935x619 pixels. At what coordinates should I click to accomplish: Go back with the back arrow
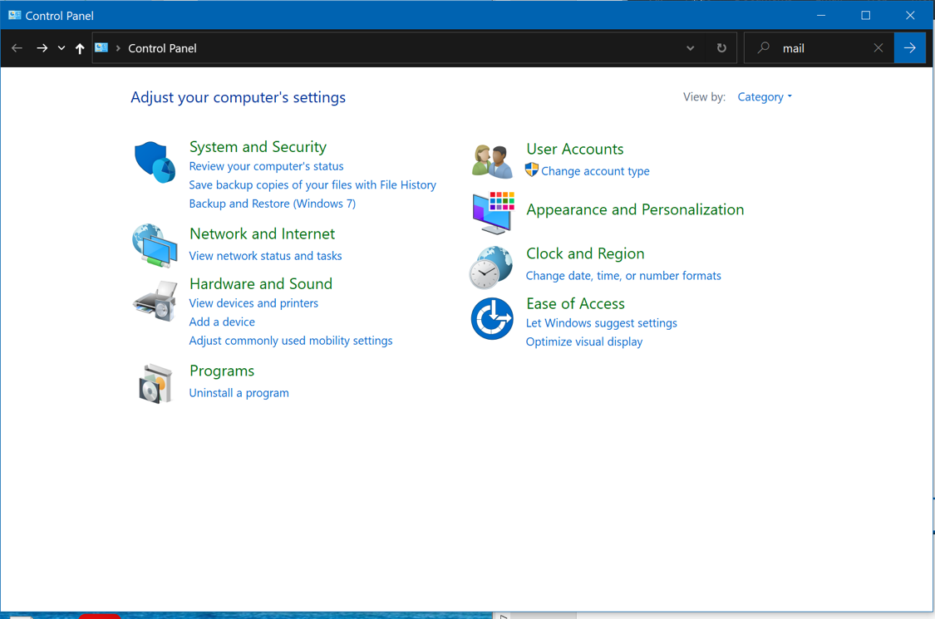pyautogui.click(x=17, y=48)
